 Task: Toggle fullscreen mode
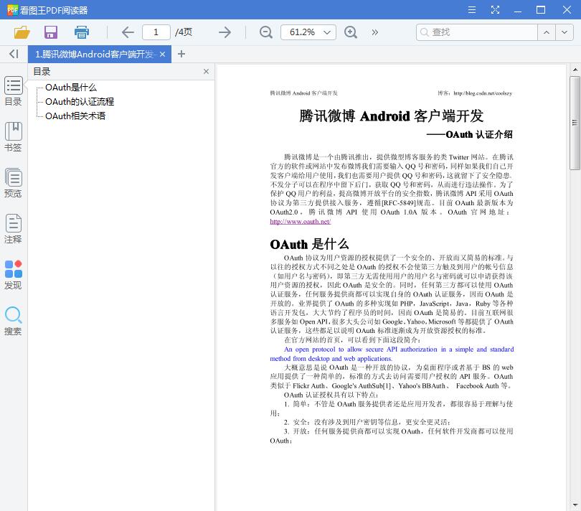496,10
